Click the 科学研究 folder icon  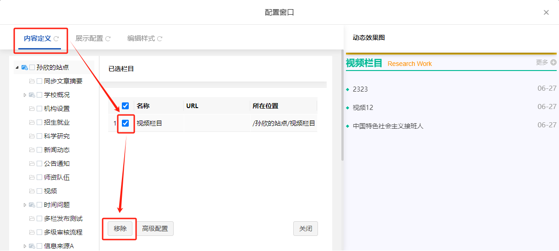pos(32,136)
